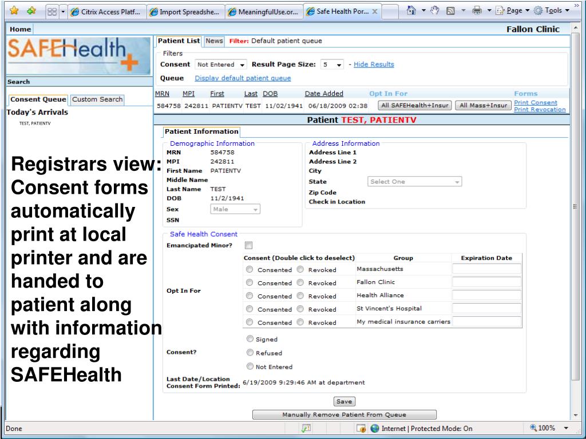This screenshot has width=586, height=439.
Task: Switch to the MeaningfulUse.org tab
Action: (264, 12)
